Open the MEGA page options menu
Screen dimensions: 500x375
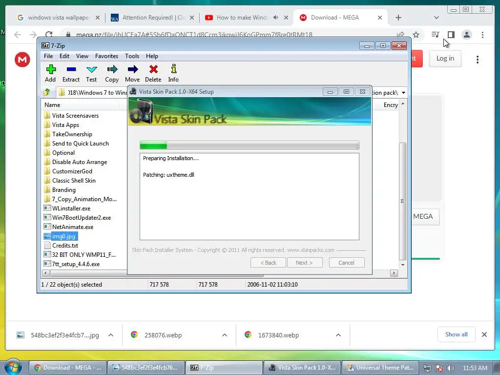coord(478,59)
